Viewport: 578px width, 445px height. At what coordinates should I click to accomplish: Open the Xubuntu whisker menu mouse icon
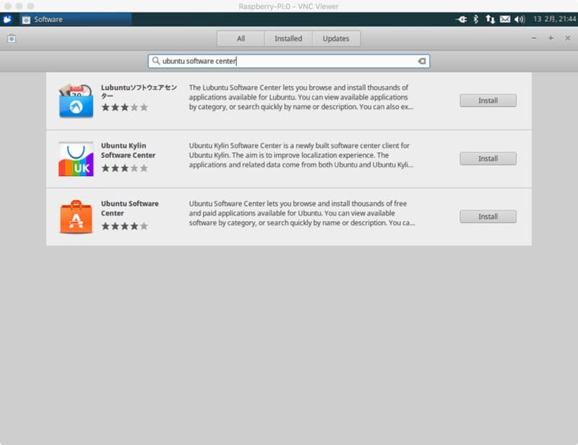click(7, 20)
